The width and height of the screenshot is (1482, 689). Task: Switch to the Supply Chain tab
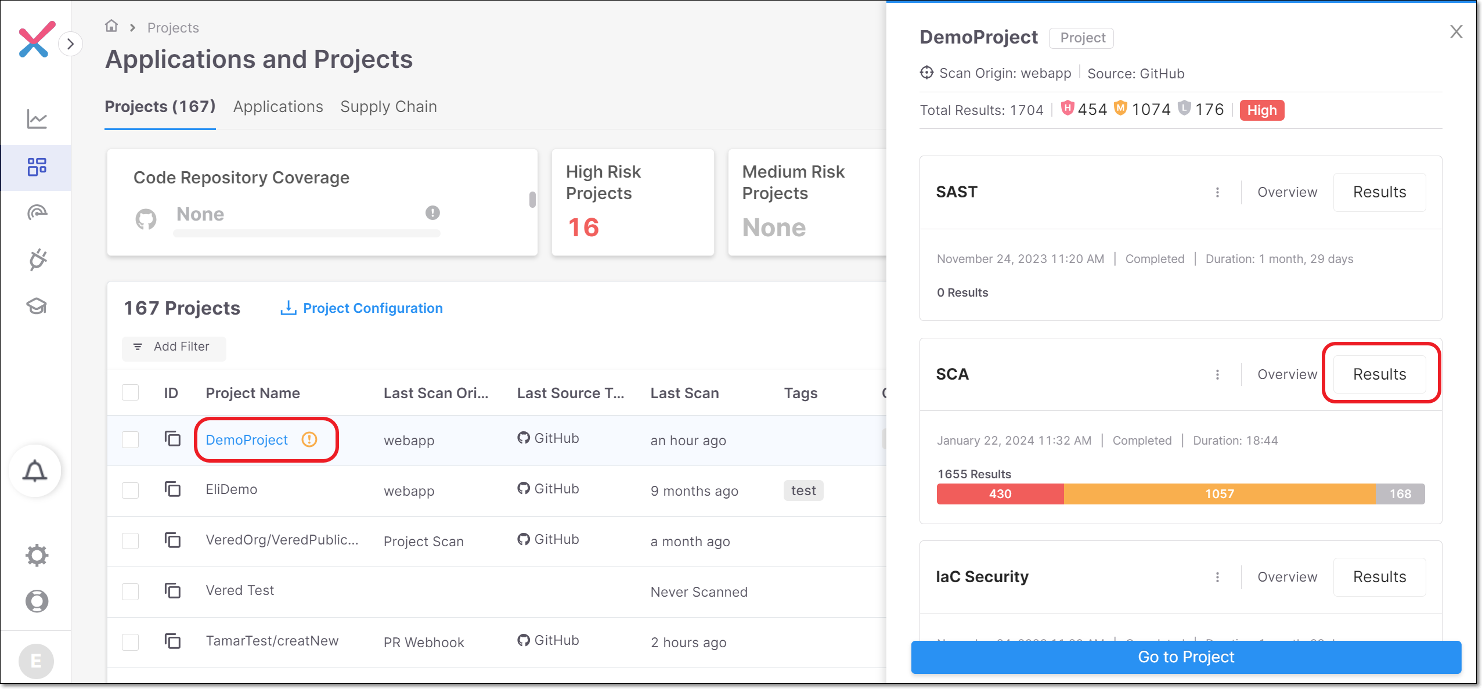[388, 107]
